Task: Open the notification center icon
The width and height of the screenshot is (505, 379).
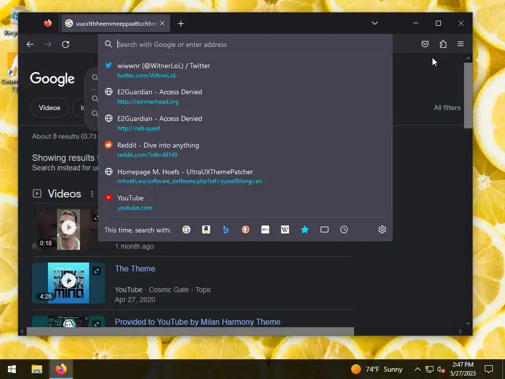Action: pos(489,369)
